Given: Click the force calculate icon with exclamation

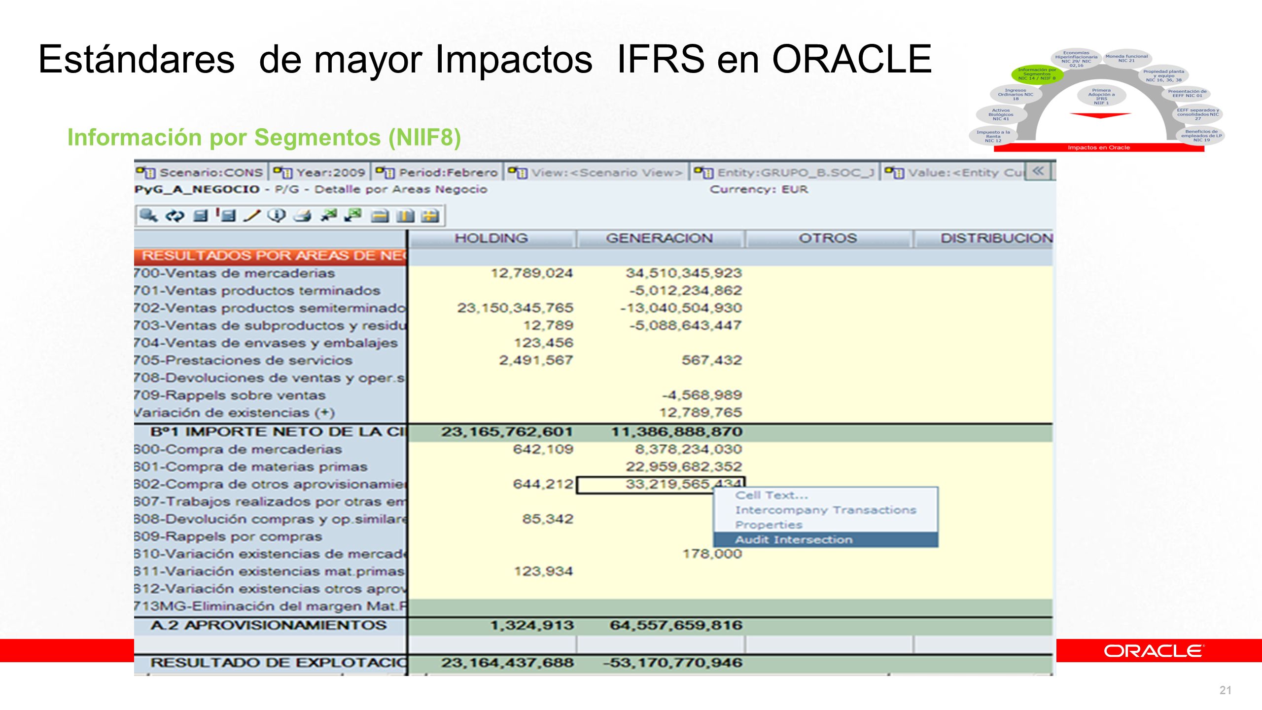Looking at the screenshot, I should (226, 215).
